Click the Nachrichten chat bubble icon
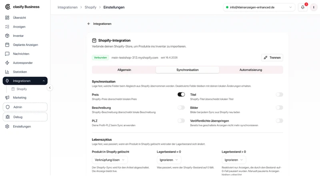The height and width of the screenshot is (180, 320). 7,54
